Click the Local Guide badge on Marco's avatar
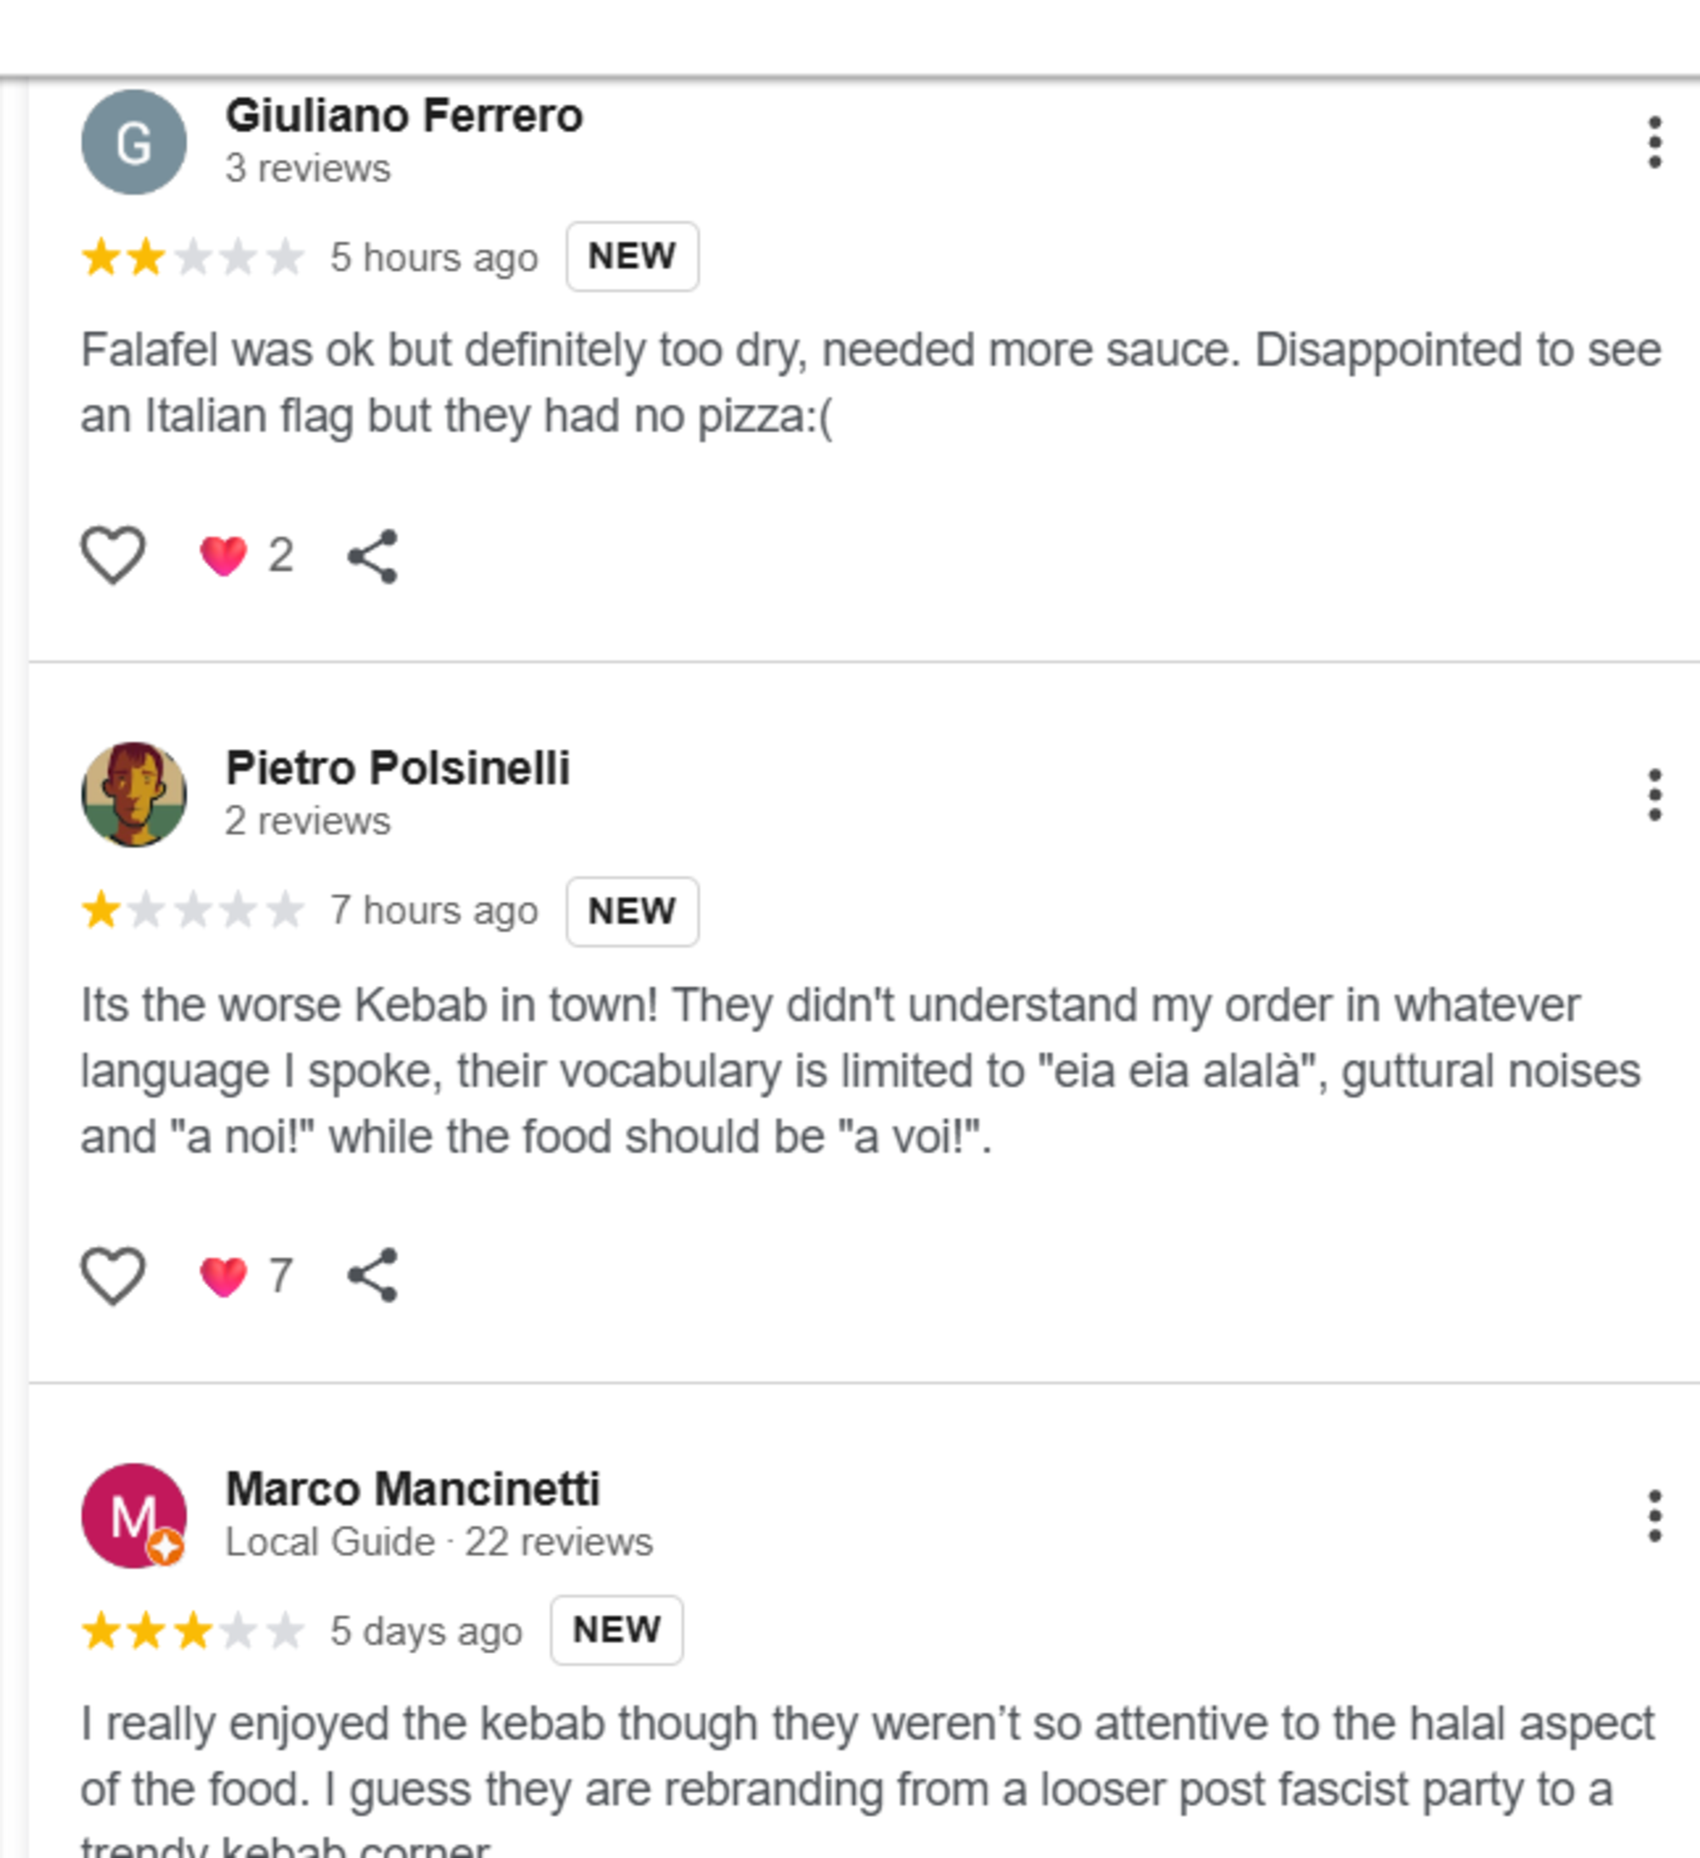This screenshot has width=1700, height=1858. click(x=166, y=1546)
